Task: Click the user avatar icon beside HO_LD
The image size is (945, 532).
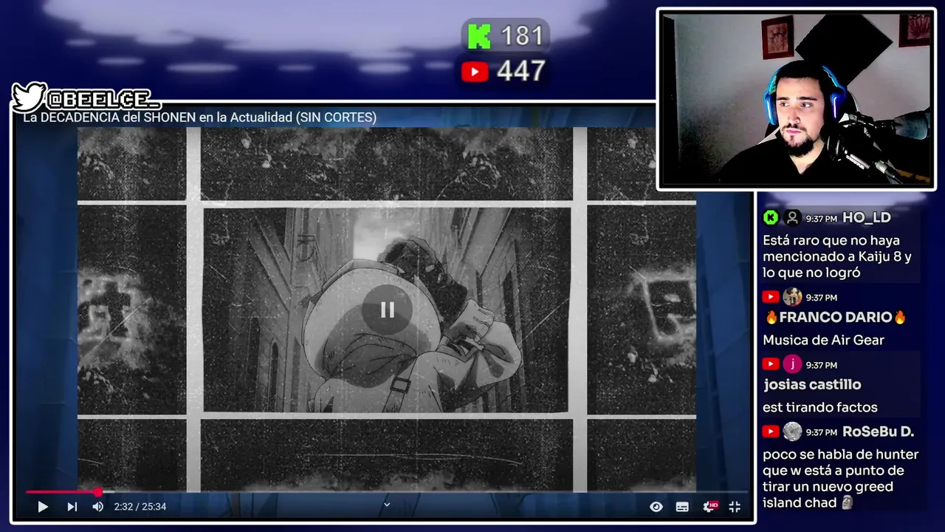Action: click(792, 217)
